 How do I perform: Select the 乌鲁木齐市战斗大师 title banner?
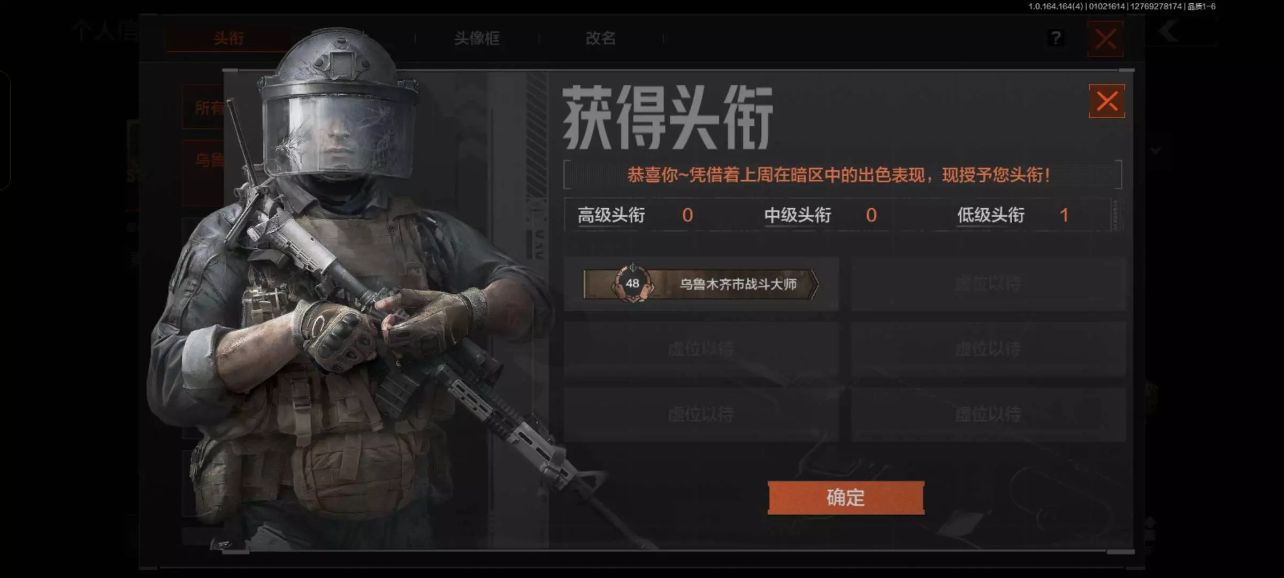[x=701, y=284]
